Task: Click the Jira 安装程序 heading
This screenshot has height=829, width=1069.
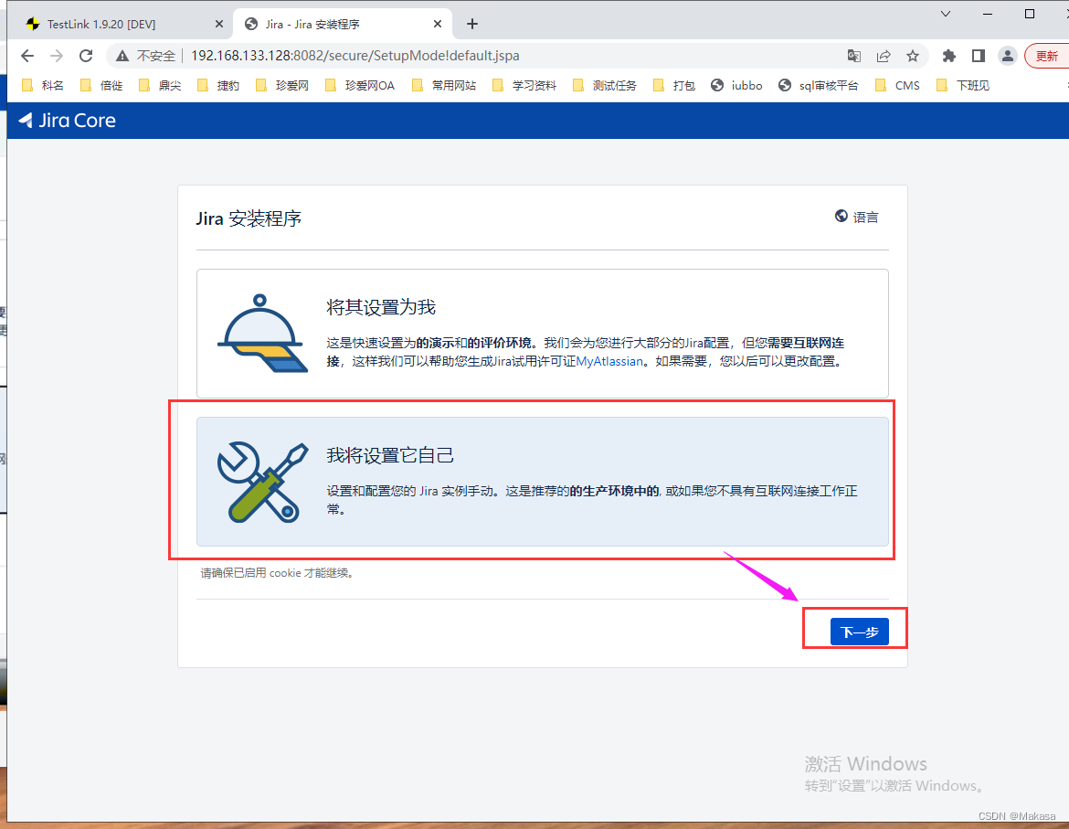Action: 249,218
